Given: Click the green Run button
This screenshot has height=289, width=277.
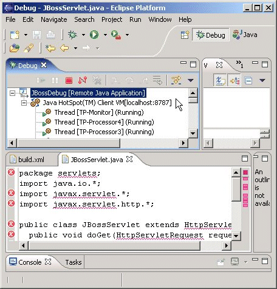Looking at the screenshot, I should (94, 35).
